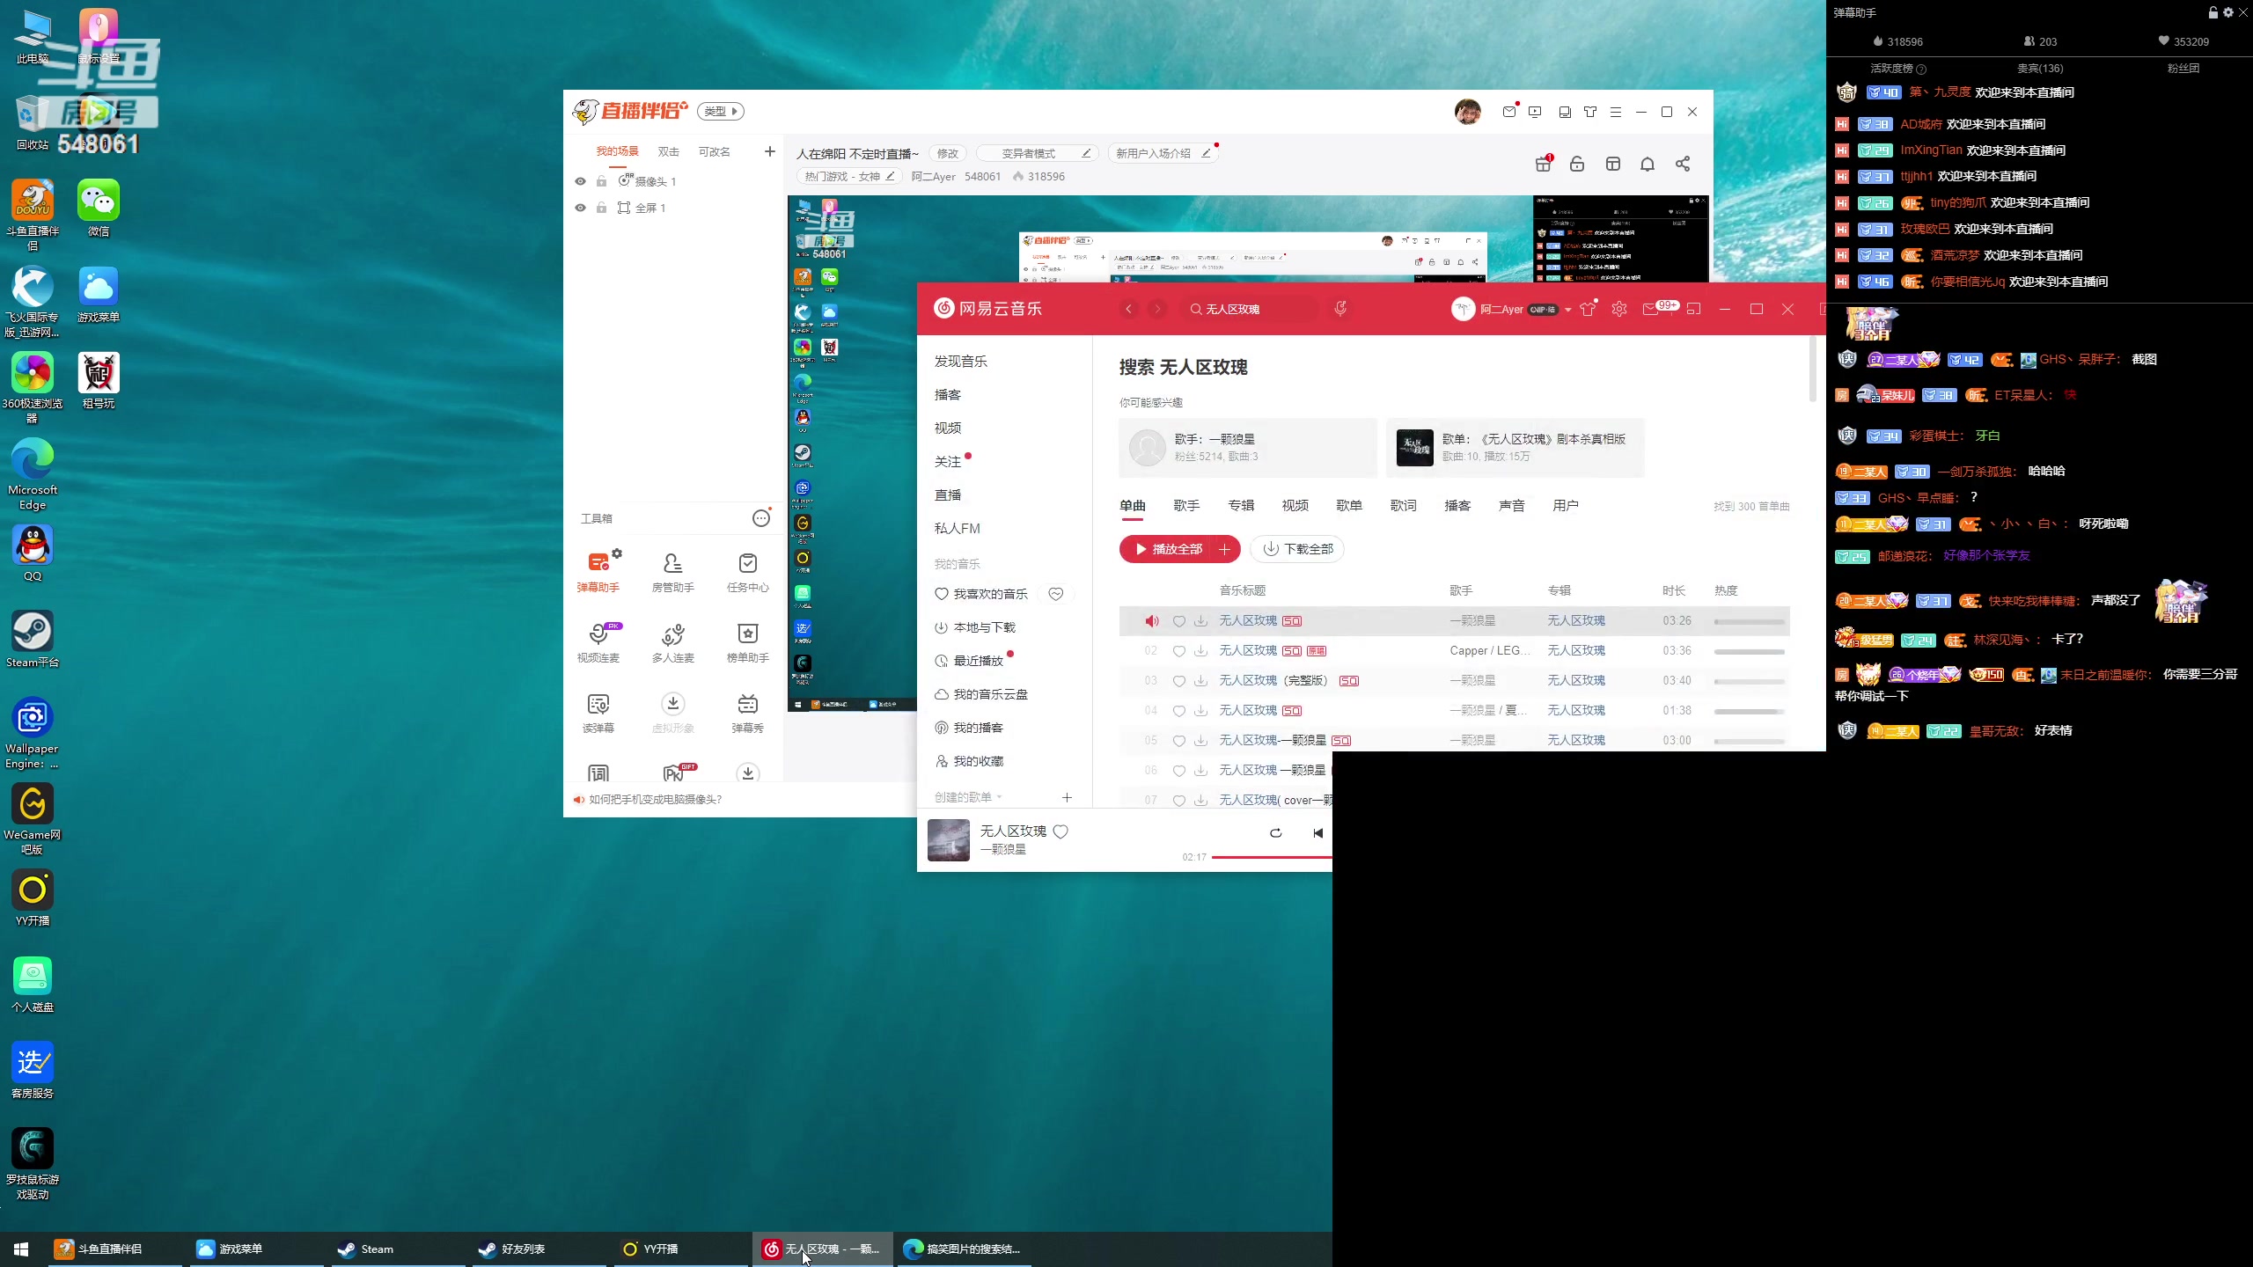The image size is (2253, 1267).
Task: Open NetEase Music settings gear
Action: (1619, 309)
